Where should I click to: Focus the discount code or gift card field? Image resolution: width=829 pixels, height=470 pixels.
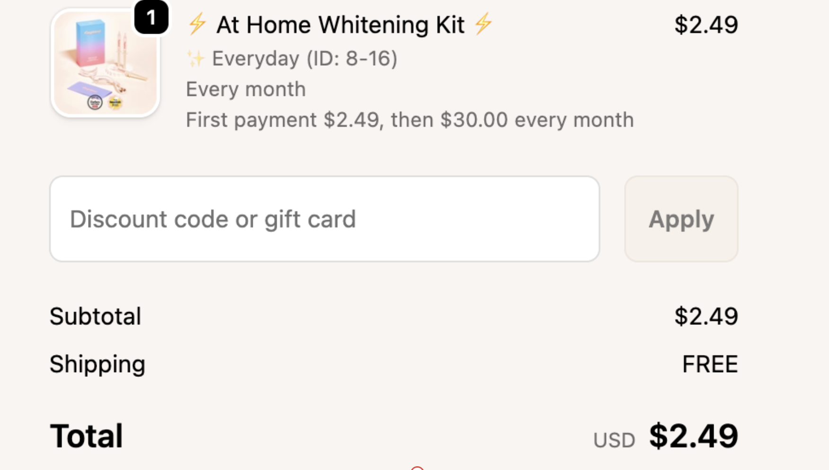pyautogui.click(x=325, y=219)
